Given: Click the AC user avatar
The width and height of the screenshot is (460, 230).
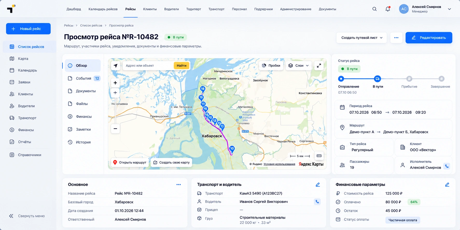Looking at the screenshot, I should coord(404,9).
